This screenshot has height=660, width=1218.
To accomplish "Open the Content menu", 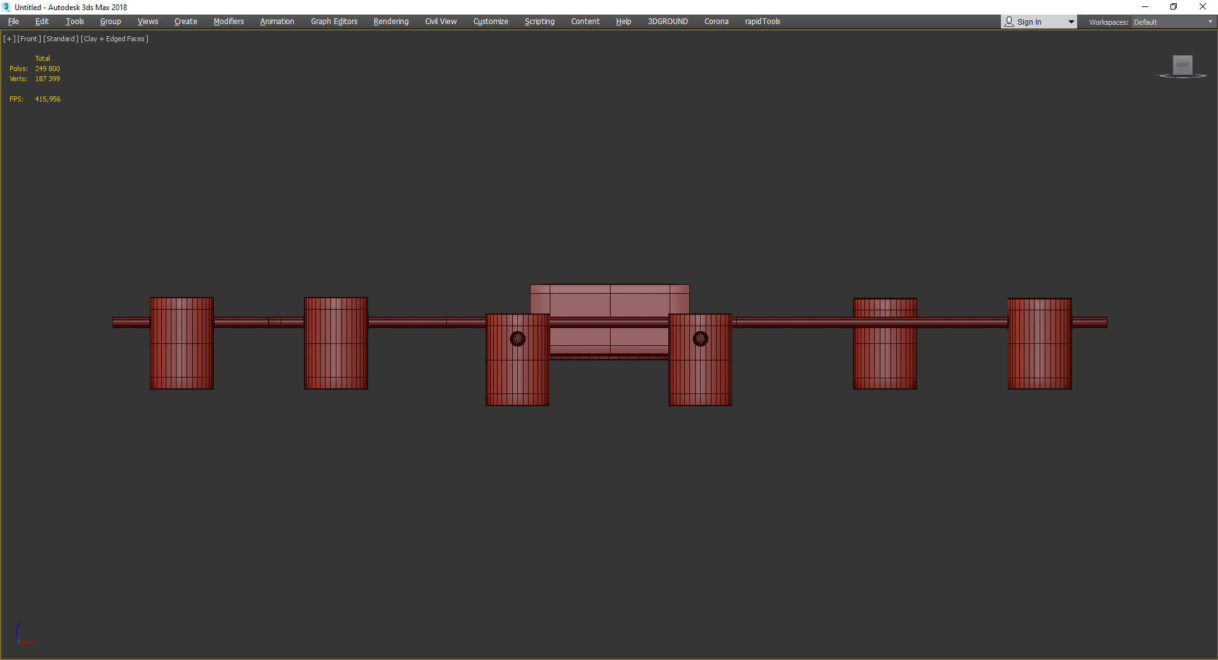I will [585, 22].
